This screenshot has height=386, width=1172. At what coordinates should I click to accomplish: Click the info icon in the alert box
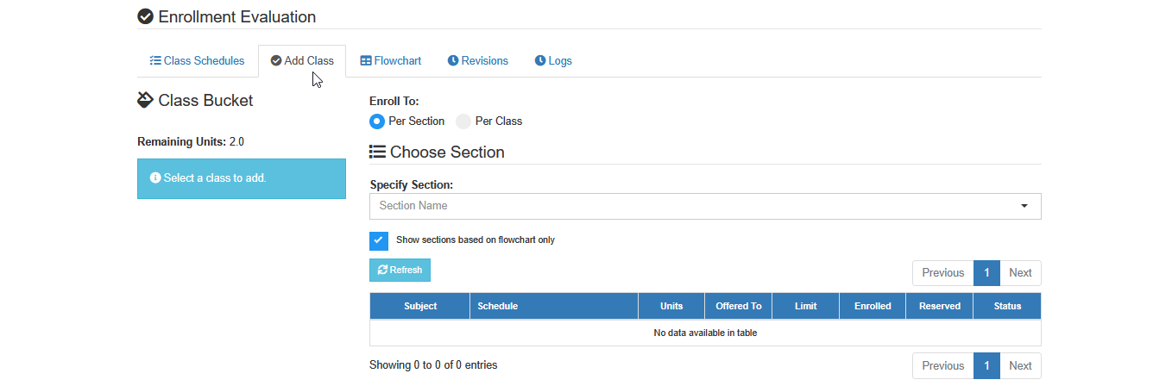click(155, 178)
